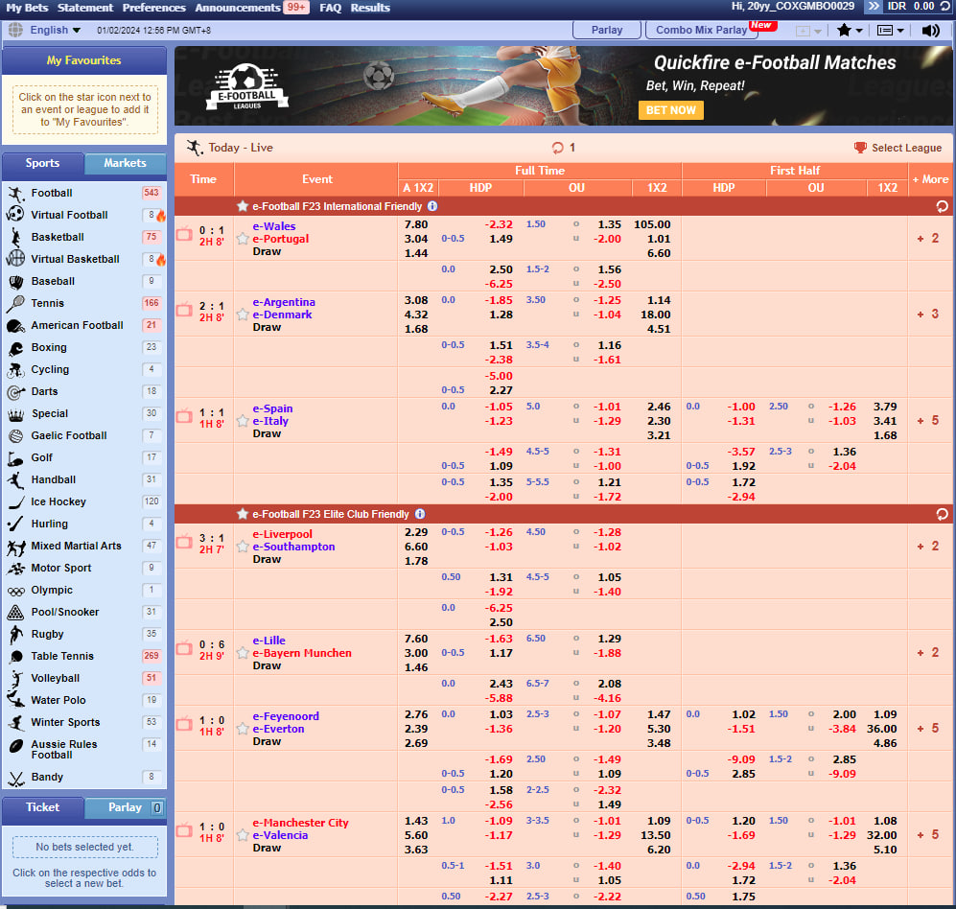956x909 pixels.
Task: Open live stream for e-Liverpool vs e-Southampton
Action: click(184, 542)
